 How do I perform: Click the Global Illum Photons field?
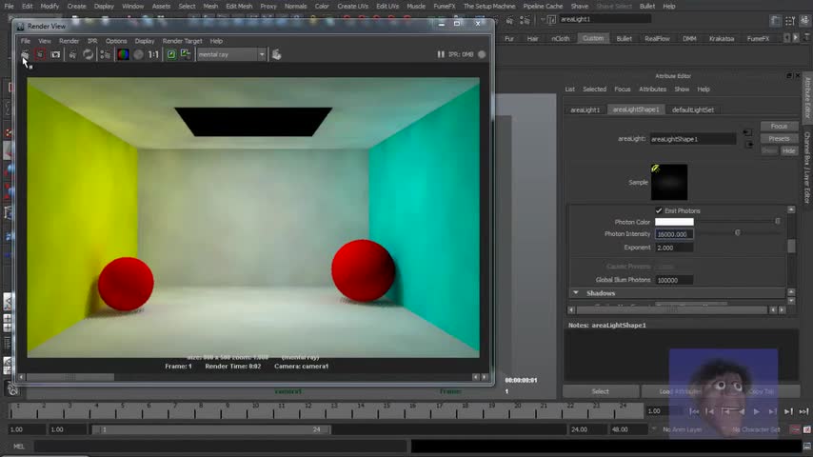click(x=674, y=280)
